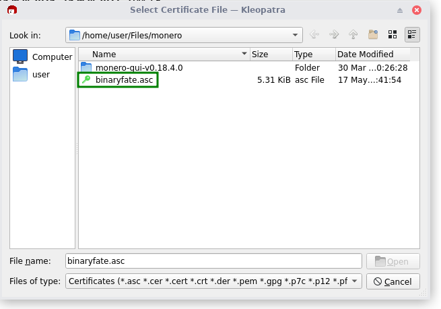Click the monero-gui folder icon

[x=86, y=67]
